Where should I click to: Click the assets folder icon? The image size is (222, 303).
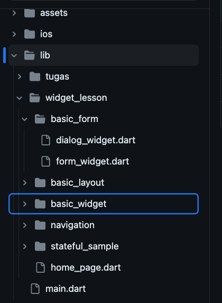pyautogui.click(x=30, y=13)
